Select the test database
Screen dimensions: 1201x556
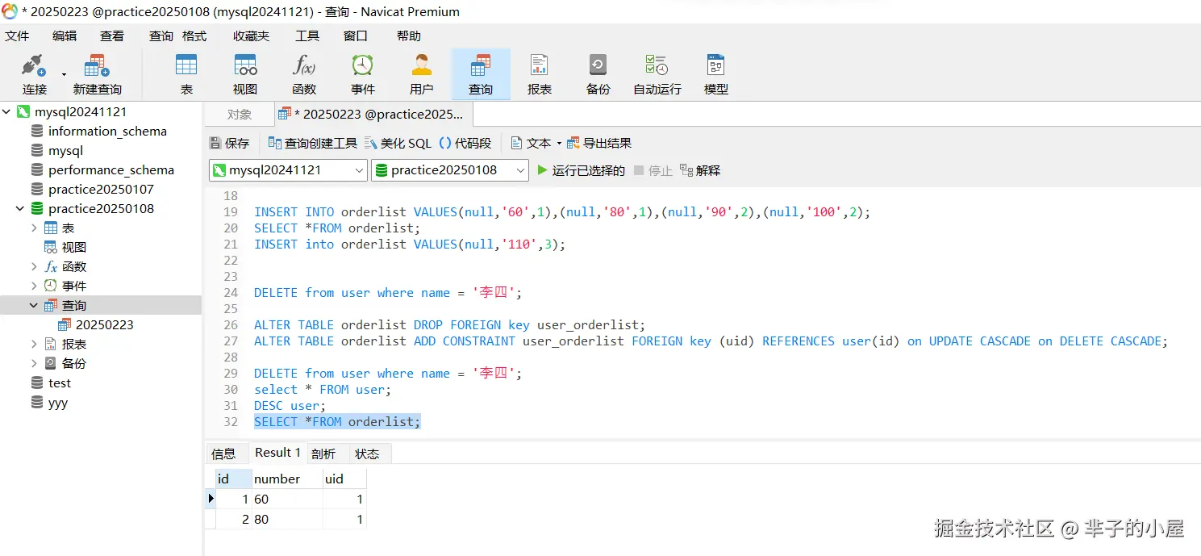click(x=59, y=383)
